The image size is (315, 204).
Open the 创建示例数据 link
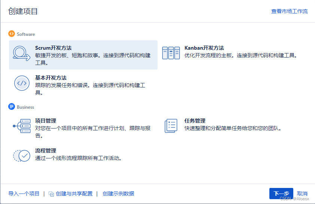118,194
